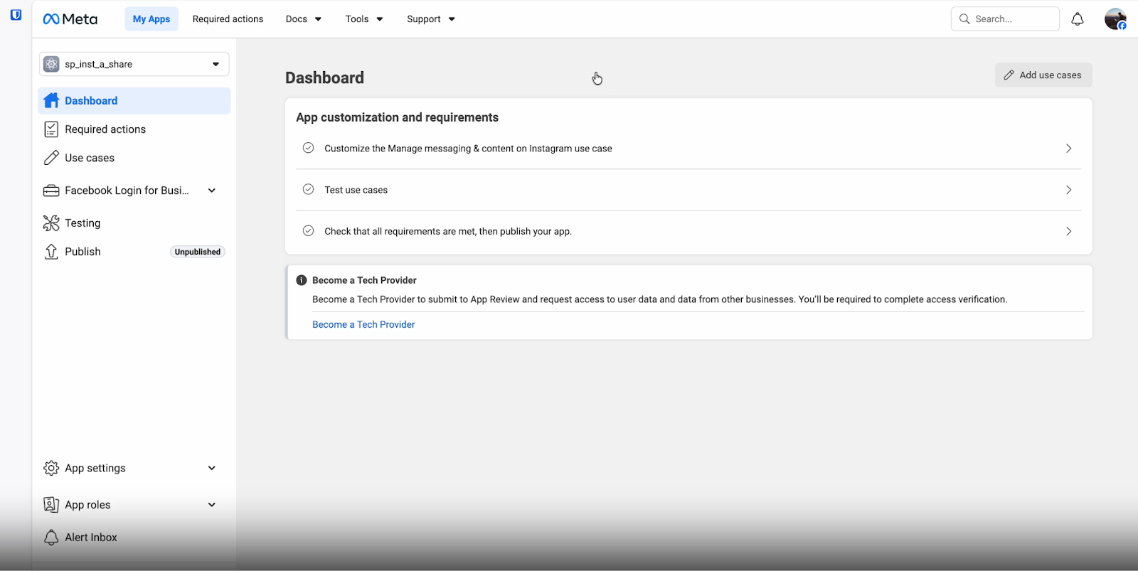Click the Dashboard house icon
Viewport: 1138px width, 571px height.
(51, 101)
